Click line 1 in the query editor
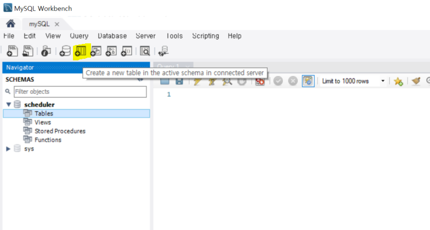 [x=169, y=94]
